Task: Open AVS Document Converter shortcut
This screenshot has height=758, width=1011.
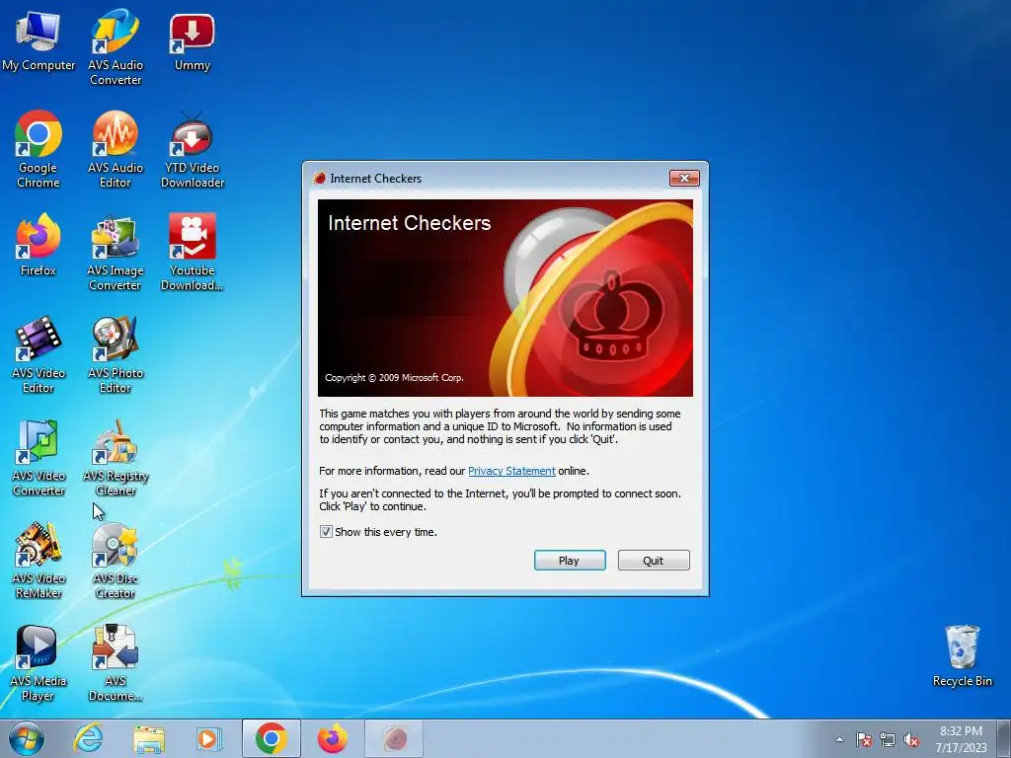Action: pyautogui.click(x=116, y=663)
